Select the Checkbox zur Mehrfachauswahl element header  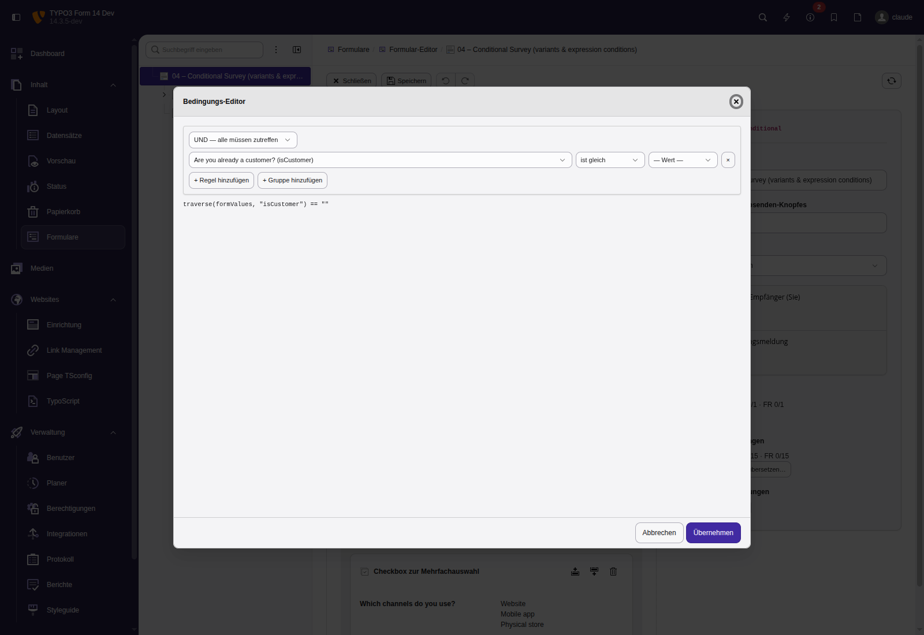point(426,571)
